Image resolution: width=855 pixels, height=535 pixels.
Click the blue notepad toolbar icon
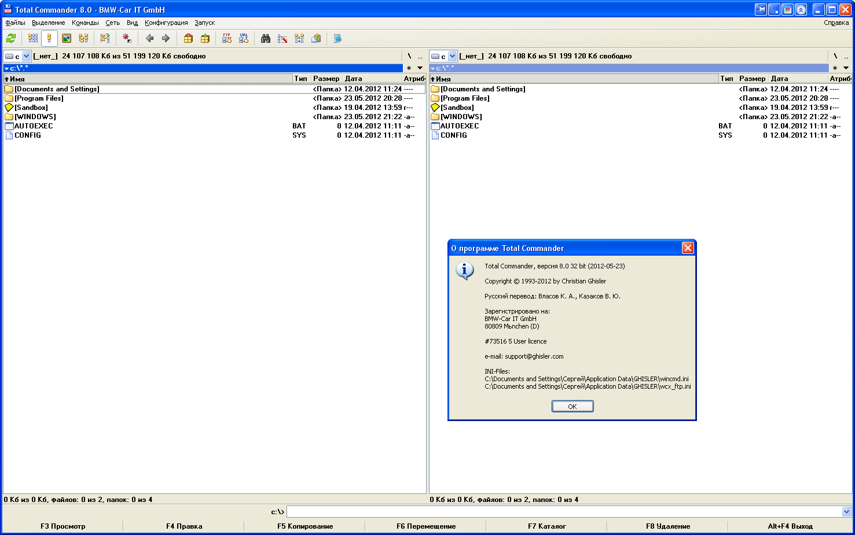[x=337, y=38]
